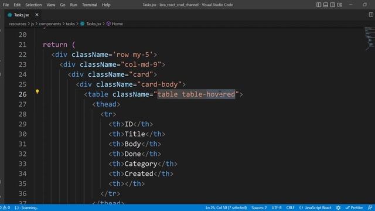This screenshot has width=375, height=211.
Task: Click the minimap code overview
Action: [370, 38]
